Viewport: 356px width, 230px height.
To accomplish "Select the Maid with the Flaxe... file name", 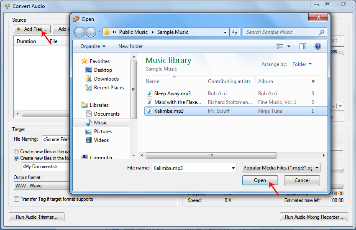I will (177, 102).
